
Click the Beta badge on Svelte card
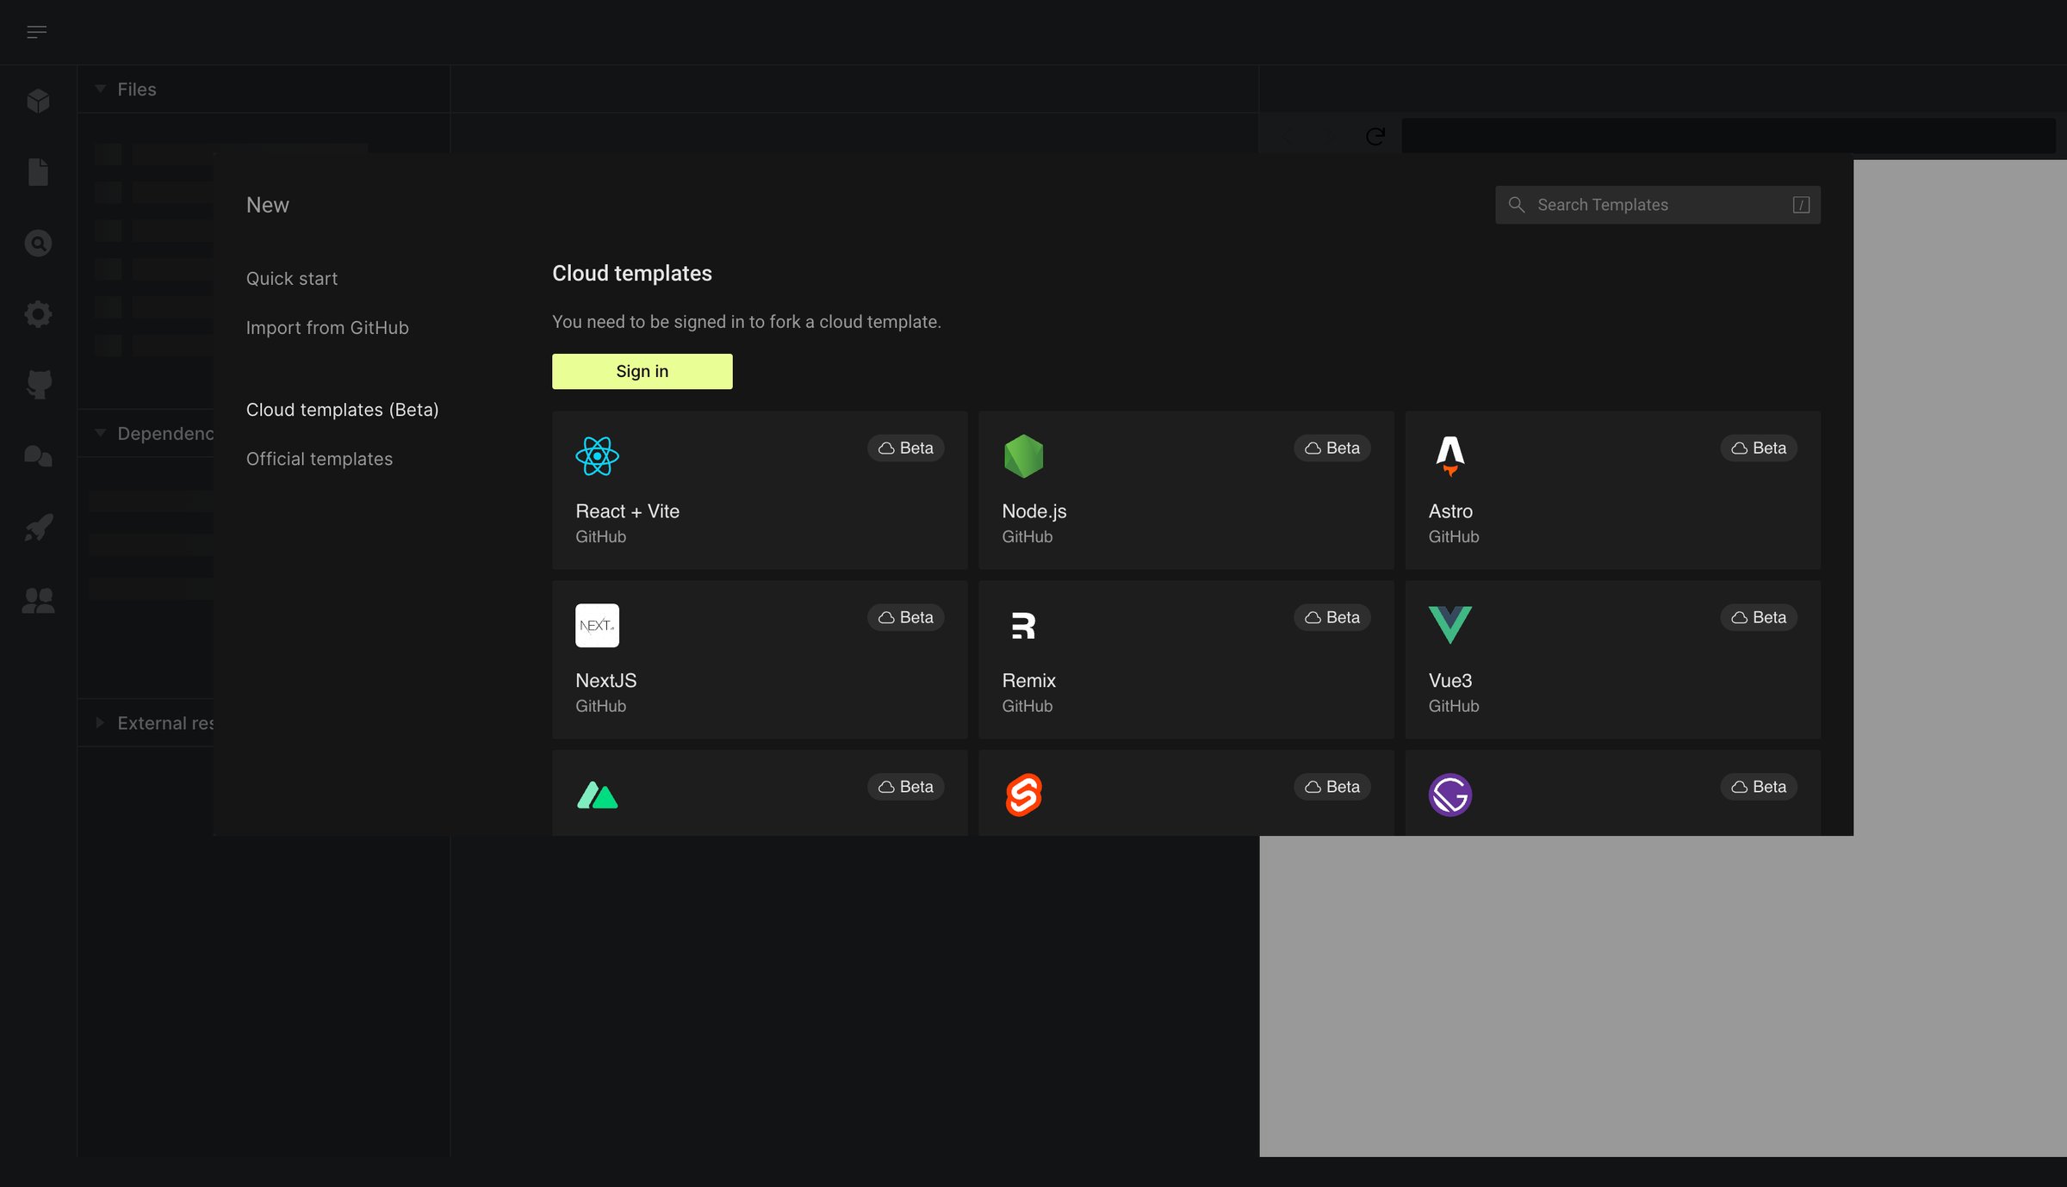coord(1332,788)
